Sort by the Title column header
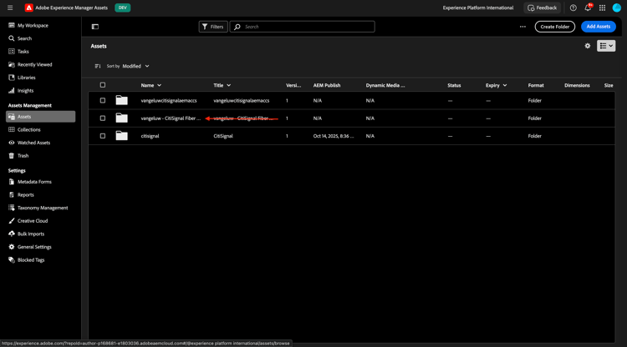Viewport: 627px width, 347px height. click(222, 85)
